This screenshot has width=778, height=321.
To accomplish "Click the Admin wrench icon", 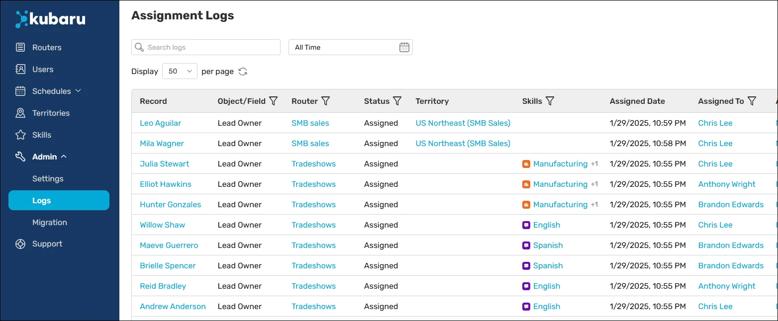I will tap(20, 157).
